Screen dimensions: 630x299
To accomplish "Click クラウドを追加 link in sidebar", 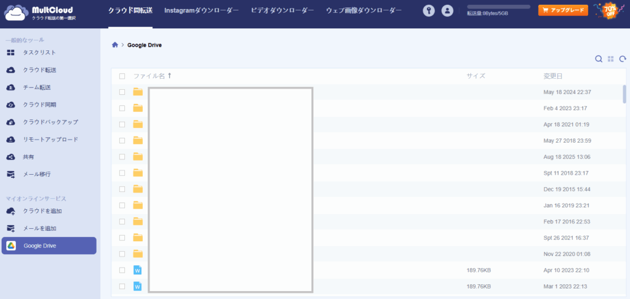I will [x=42, y=211].
